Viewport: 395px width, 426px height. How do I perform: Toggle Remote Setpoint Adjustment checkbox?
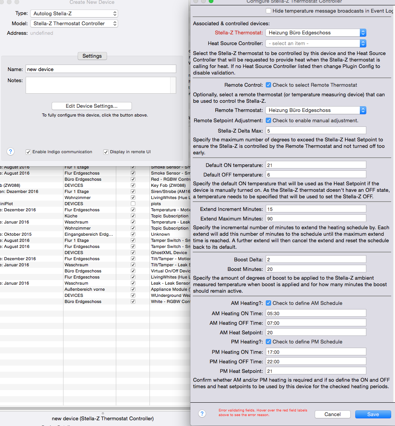click(268, 120)
